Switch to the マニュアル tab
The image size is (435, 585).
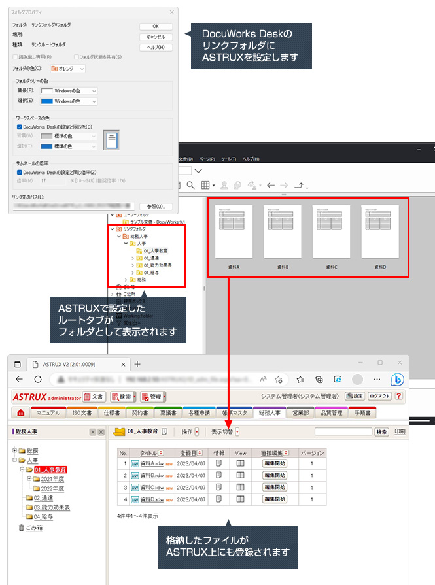48,412
